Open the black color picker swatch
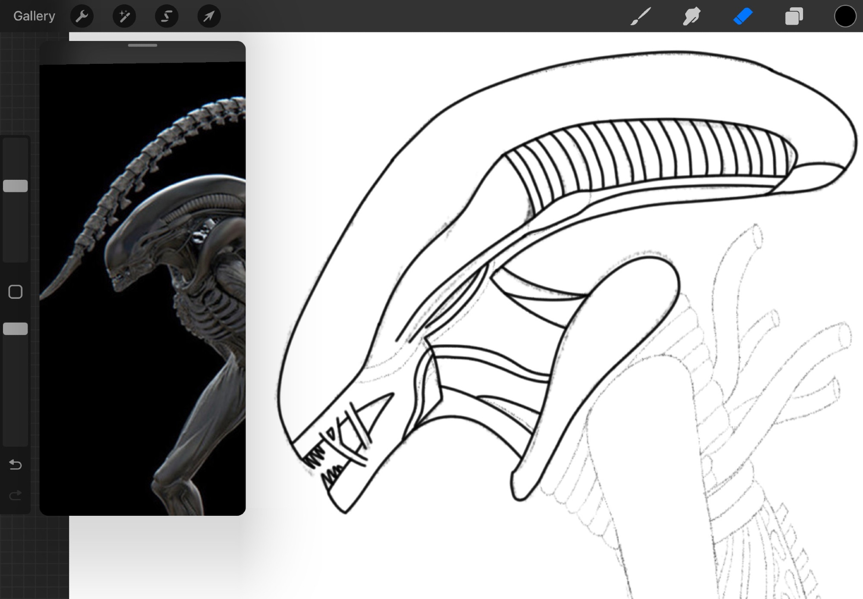863x599 pixels. [845, 16]
